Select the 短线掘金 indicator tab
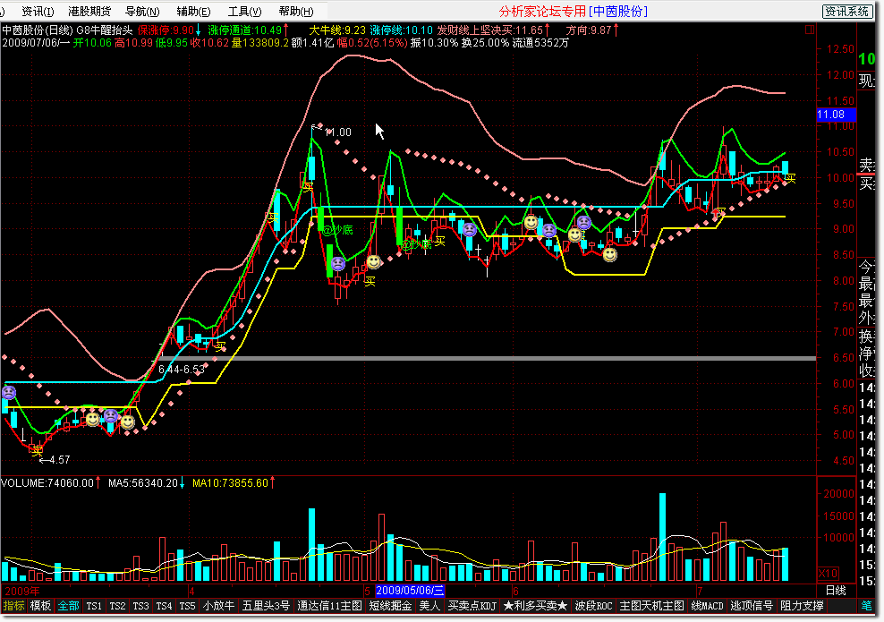 [x=391, y=606]
